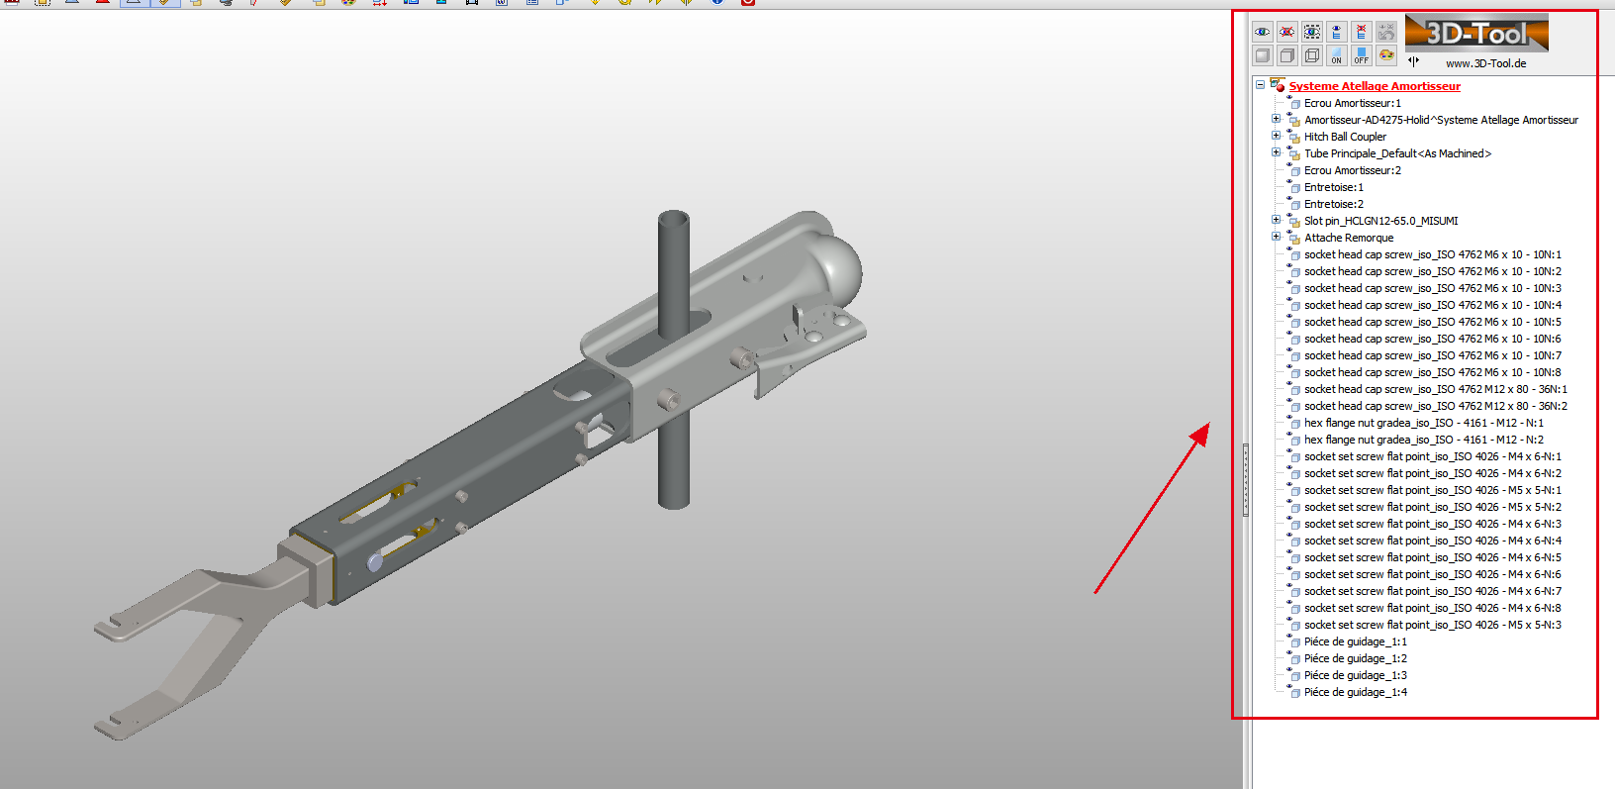Select the Entretoise:1 tree item
Screen dimensions: 1615x789
pos(1334,187)
